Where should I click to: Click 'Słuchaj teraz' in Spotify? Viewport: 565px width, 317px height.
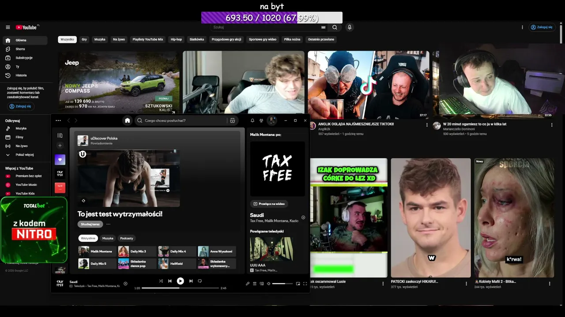pos(90,224)
